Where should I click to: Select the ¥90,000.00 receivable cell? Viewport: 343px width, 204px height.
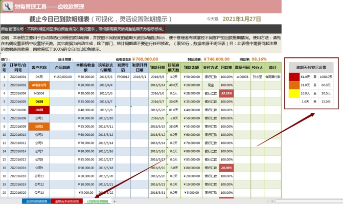coord(86,168)
